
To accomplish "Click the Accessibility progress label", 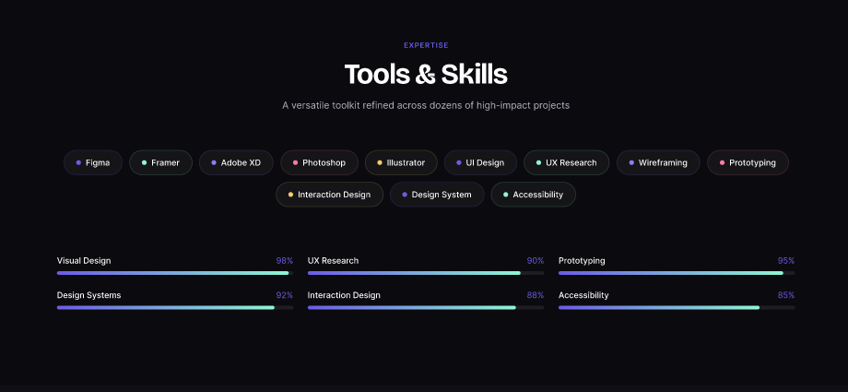I will [x=583, y=296].
